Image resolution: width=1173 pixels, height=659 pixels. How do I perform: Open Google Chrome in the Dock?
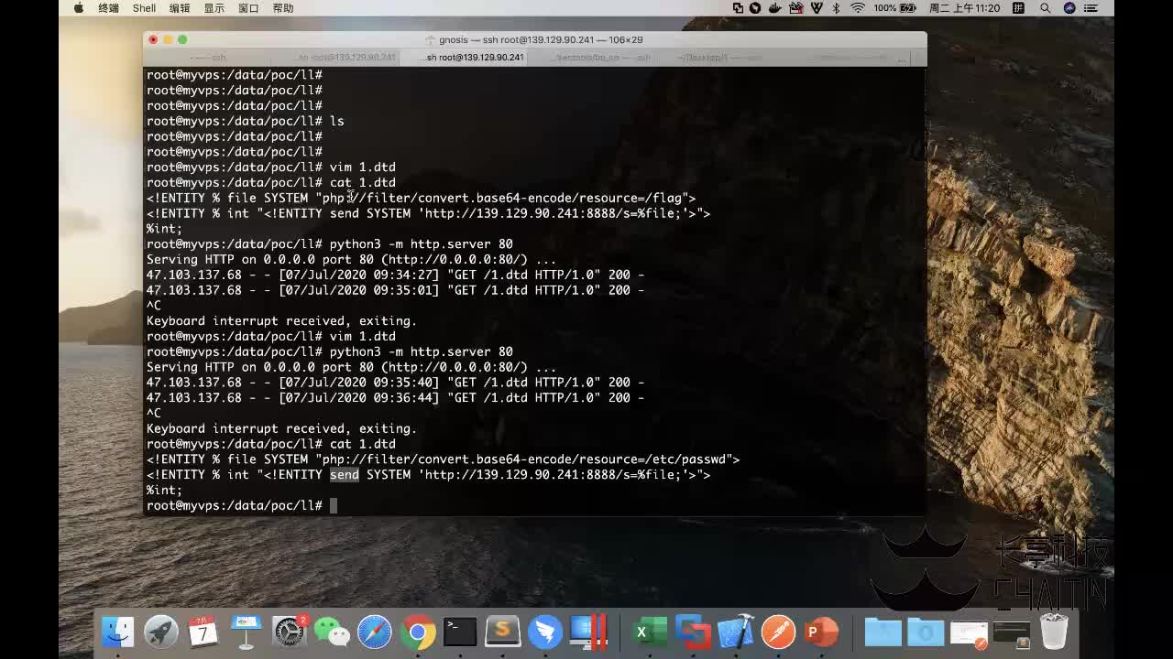pos(417,632)
